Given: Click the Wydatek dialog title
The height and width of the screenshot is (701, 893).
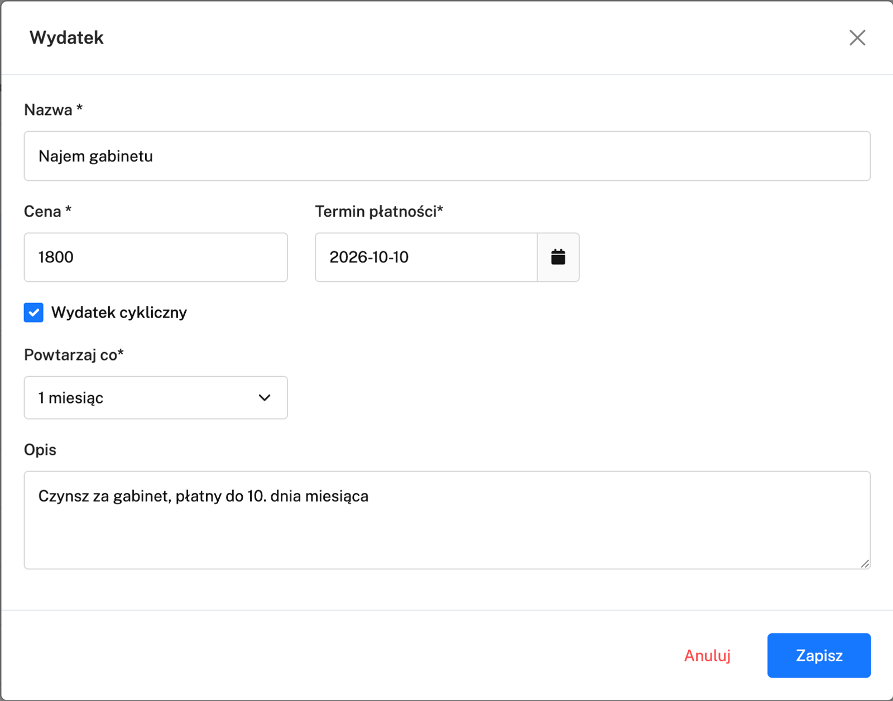Looking at the screenshot, I should click(x=66, y=38).
